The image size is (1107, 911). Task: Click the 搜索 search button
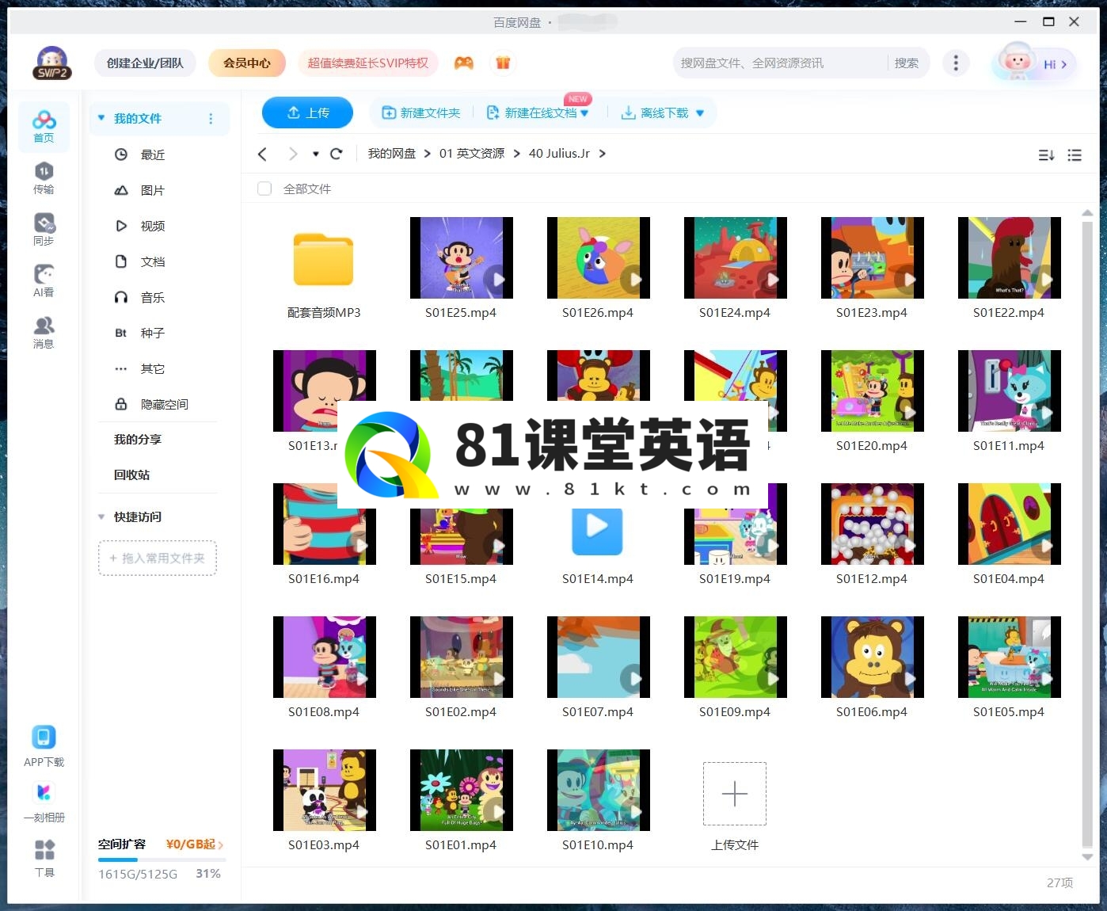907,63
